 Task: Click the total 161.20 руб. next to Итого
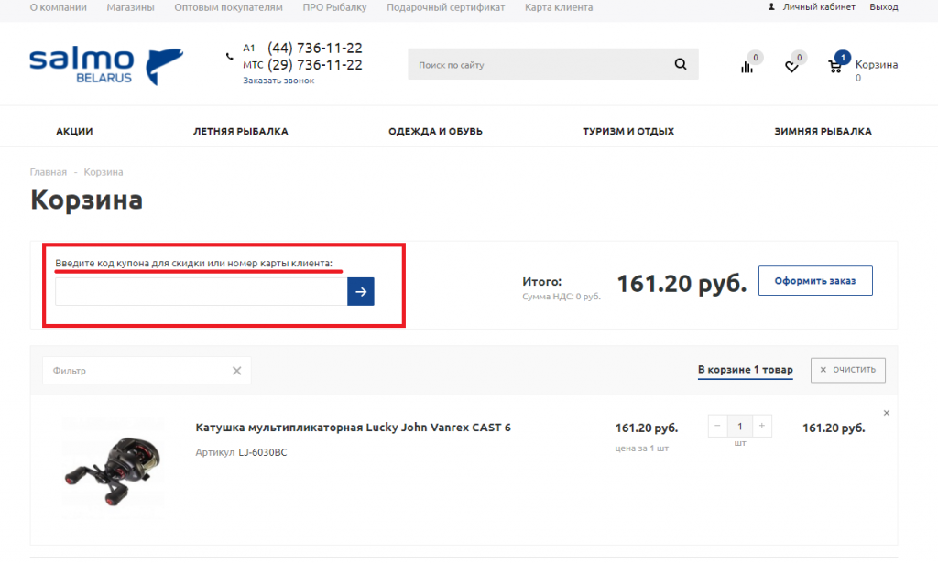(682, 283)
